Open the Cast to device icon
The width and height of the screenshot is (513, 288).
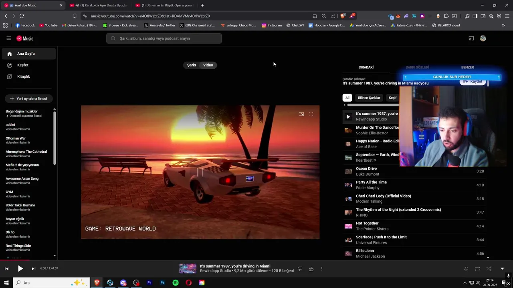click(x=471, y=38)
